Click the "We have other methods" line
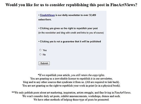This screenshot has height=104, width=141. click(x=71, y=100)
